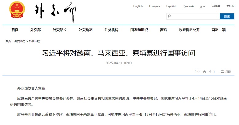The image size is (239, 125).
Task: Go to 外交动态 in breadcrumb
Action: coord(20,41)
